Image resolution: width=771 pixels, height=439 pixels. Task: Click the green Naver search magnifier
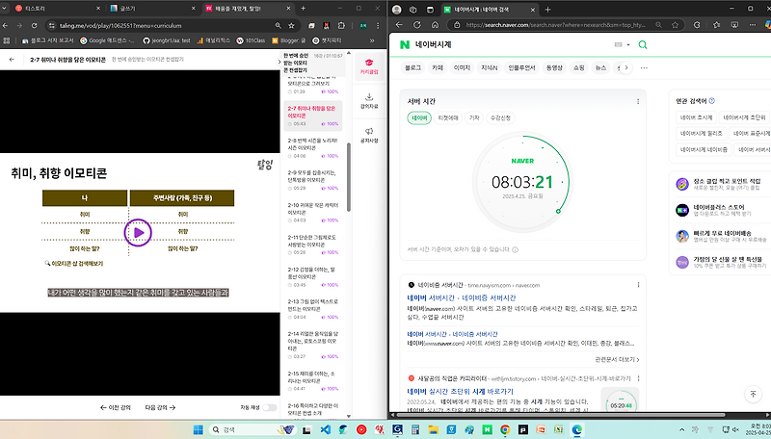[642, 44]
